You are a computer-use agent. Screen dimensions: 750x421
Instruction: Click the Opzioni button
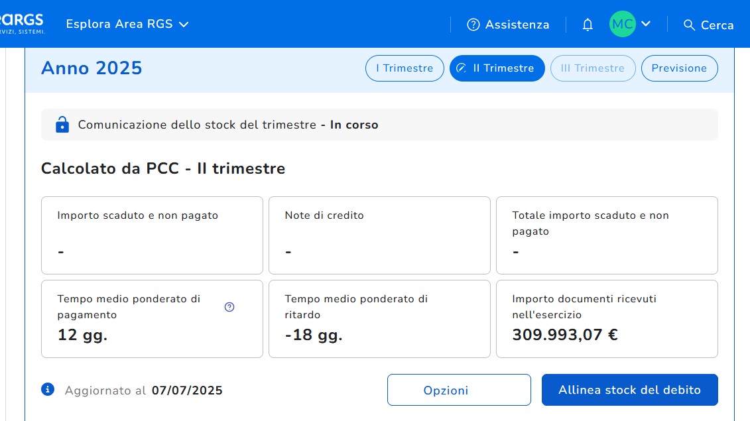[x=459, y=390]
